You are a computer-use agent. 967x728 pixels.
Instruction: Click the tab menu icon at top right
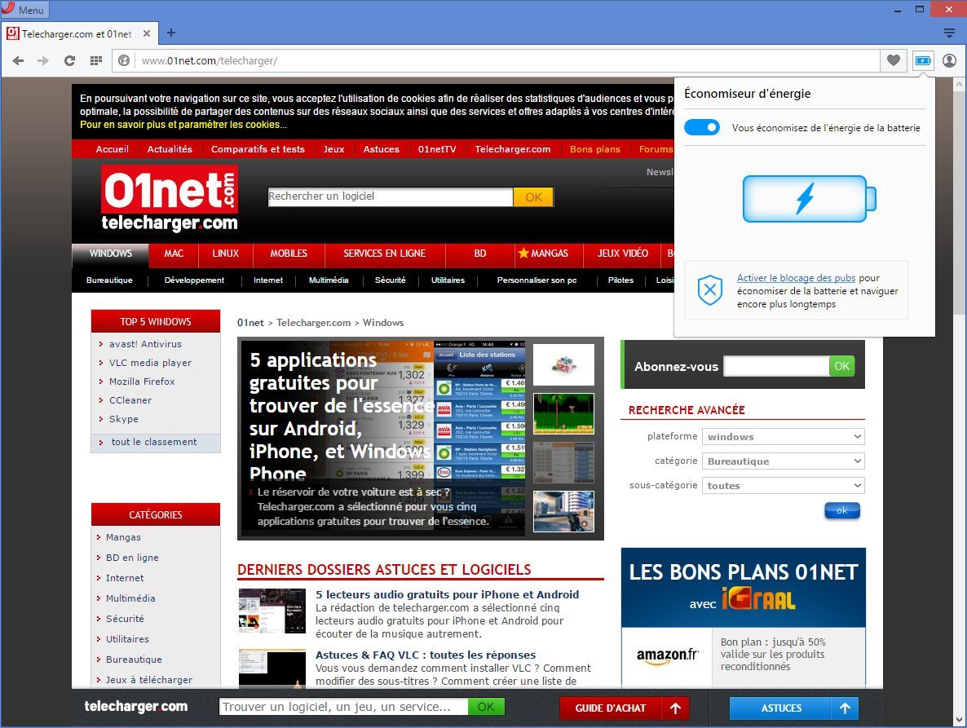949,33
